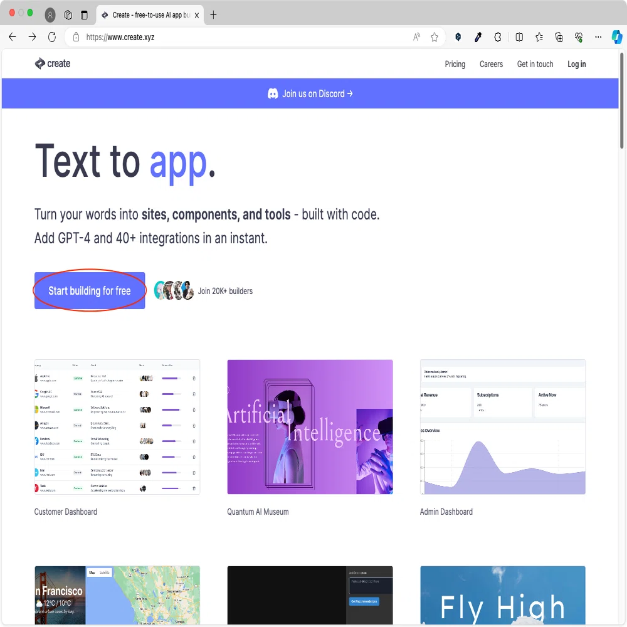Image resolution: width=627 pixels, height=627 pixels.
Task: Click the Join us on Discord banner
Action: point(310,93)
